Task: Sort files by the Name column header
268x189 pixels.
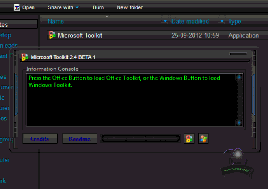Action: 56,21
